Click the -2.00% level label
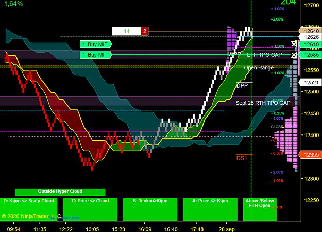 pos(277,172)
